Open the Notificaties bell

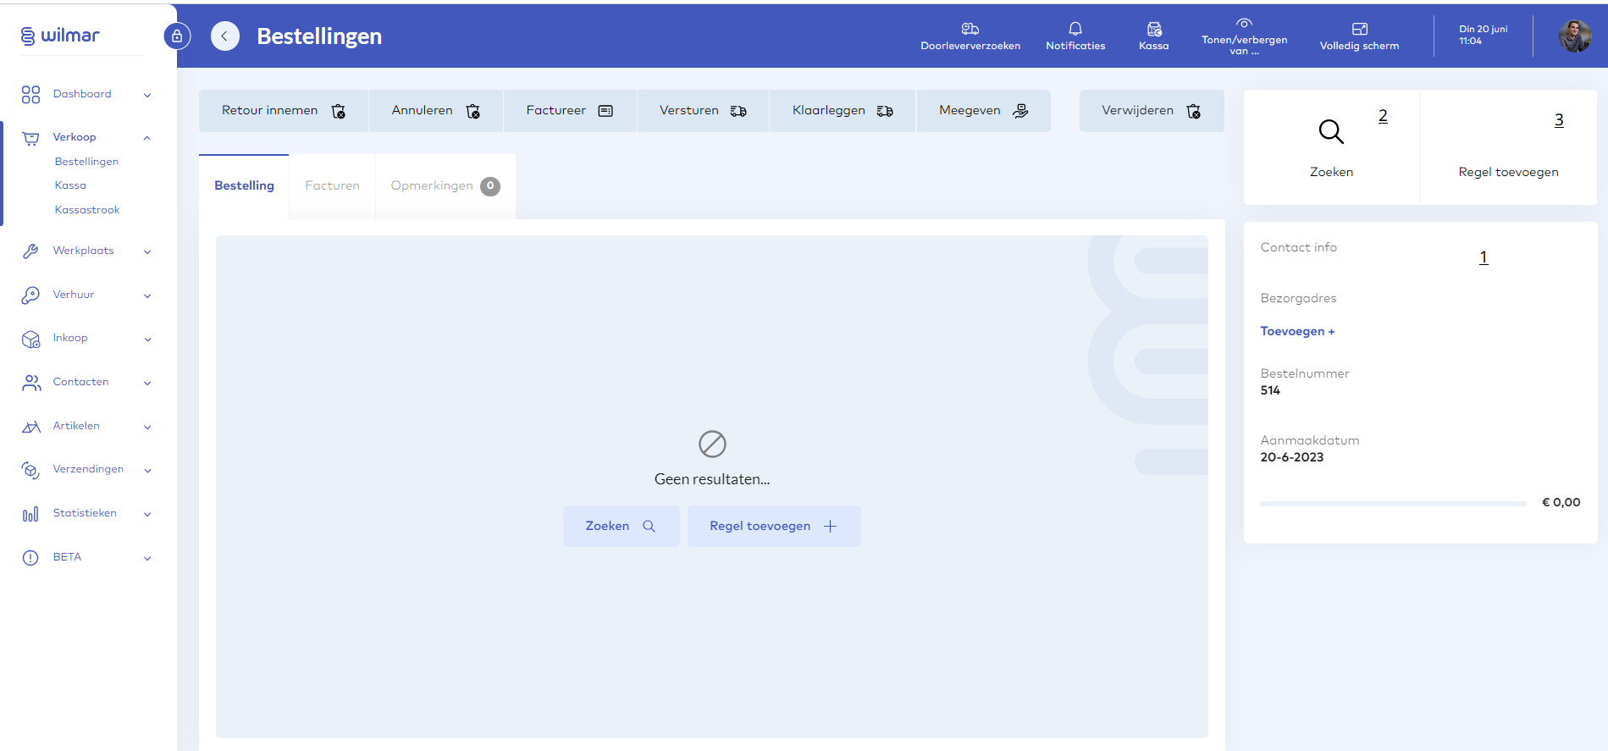point(1075,36)
